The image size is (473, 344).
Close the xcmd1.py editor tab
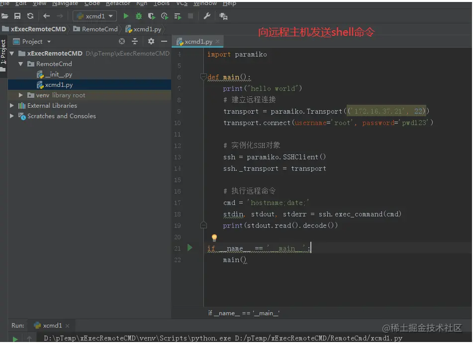click(x=217, y=42)
